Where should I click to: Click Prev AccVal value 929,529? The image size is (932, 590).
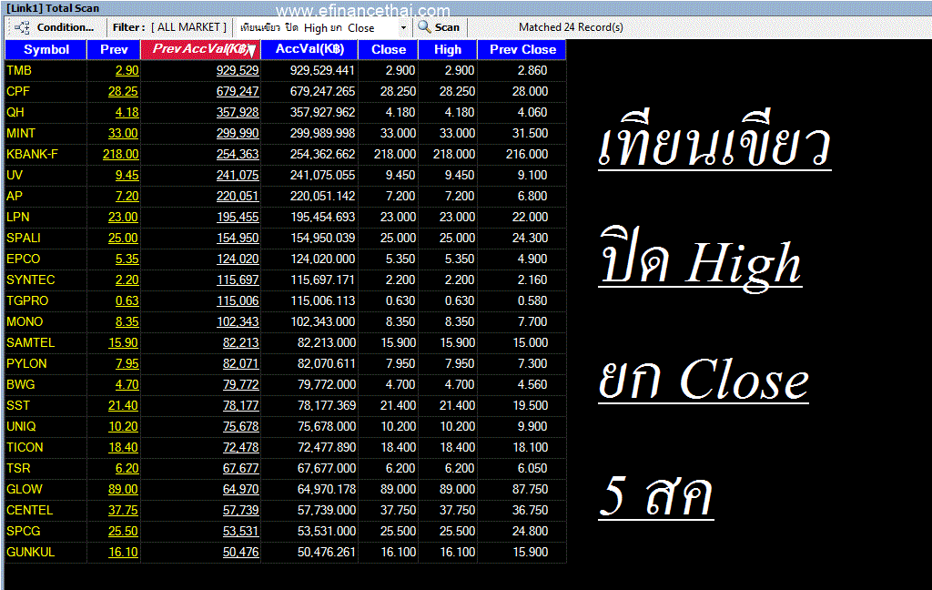pos(238,70)
